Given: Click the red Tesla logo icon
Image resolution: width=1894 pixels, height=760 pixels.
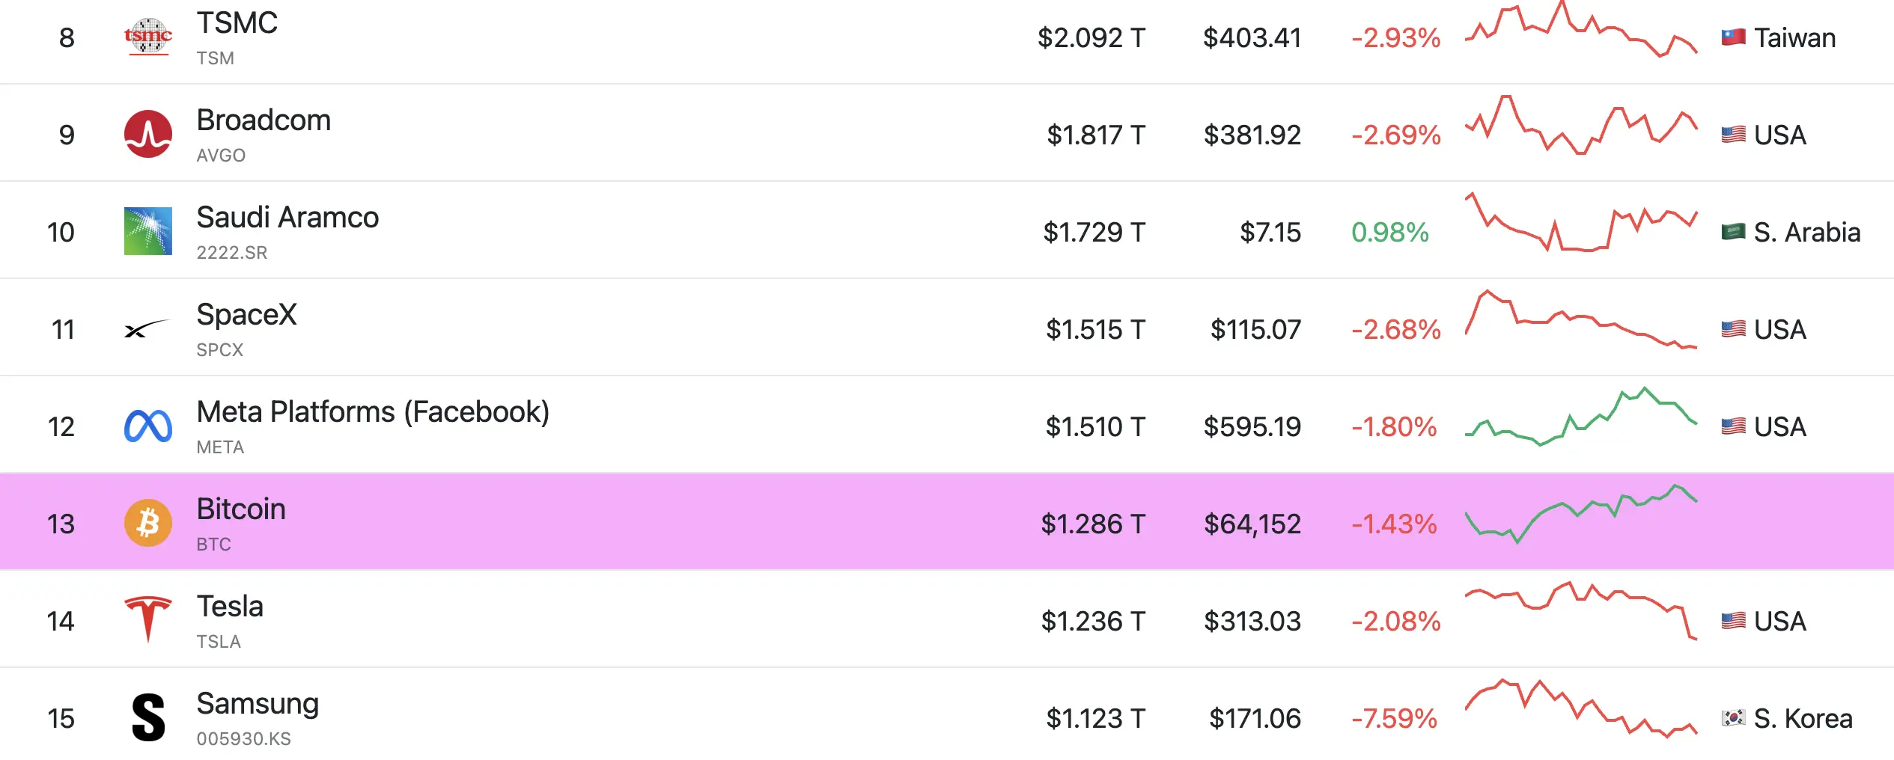Looking at the screenshot, I should coord(147,620).
